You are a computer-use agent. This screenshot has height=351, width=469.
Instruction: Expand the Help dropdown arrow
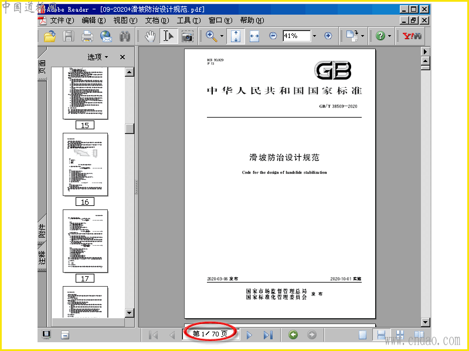[x=389, y=36]
